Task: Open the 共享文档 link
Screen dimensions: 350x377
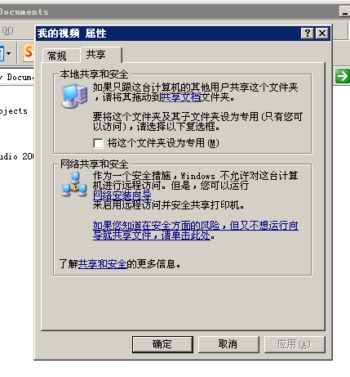Action: (181, 97)
